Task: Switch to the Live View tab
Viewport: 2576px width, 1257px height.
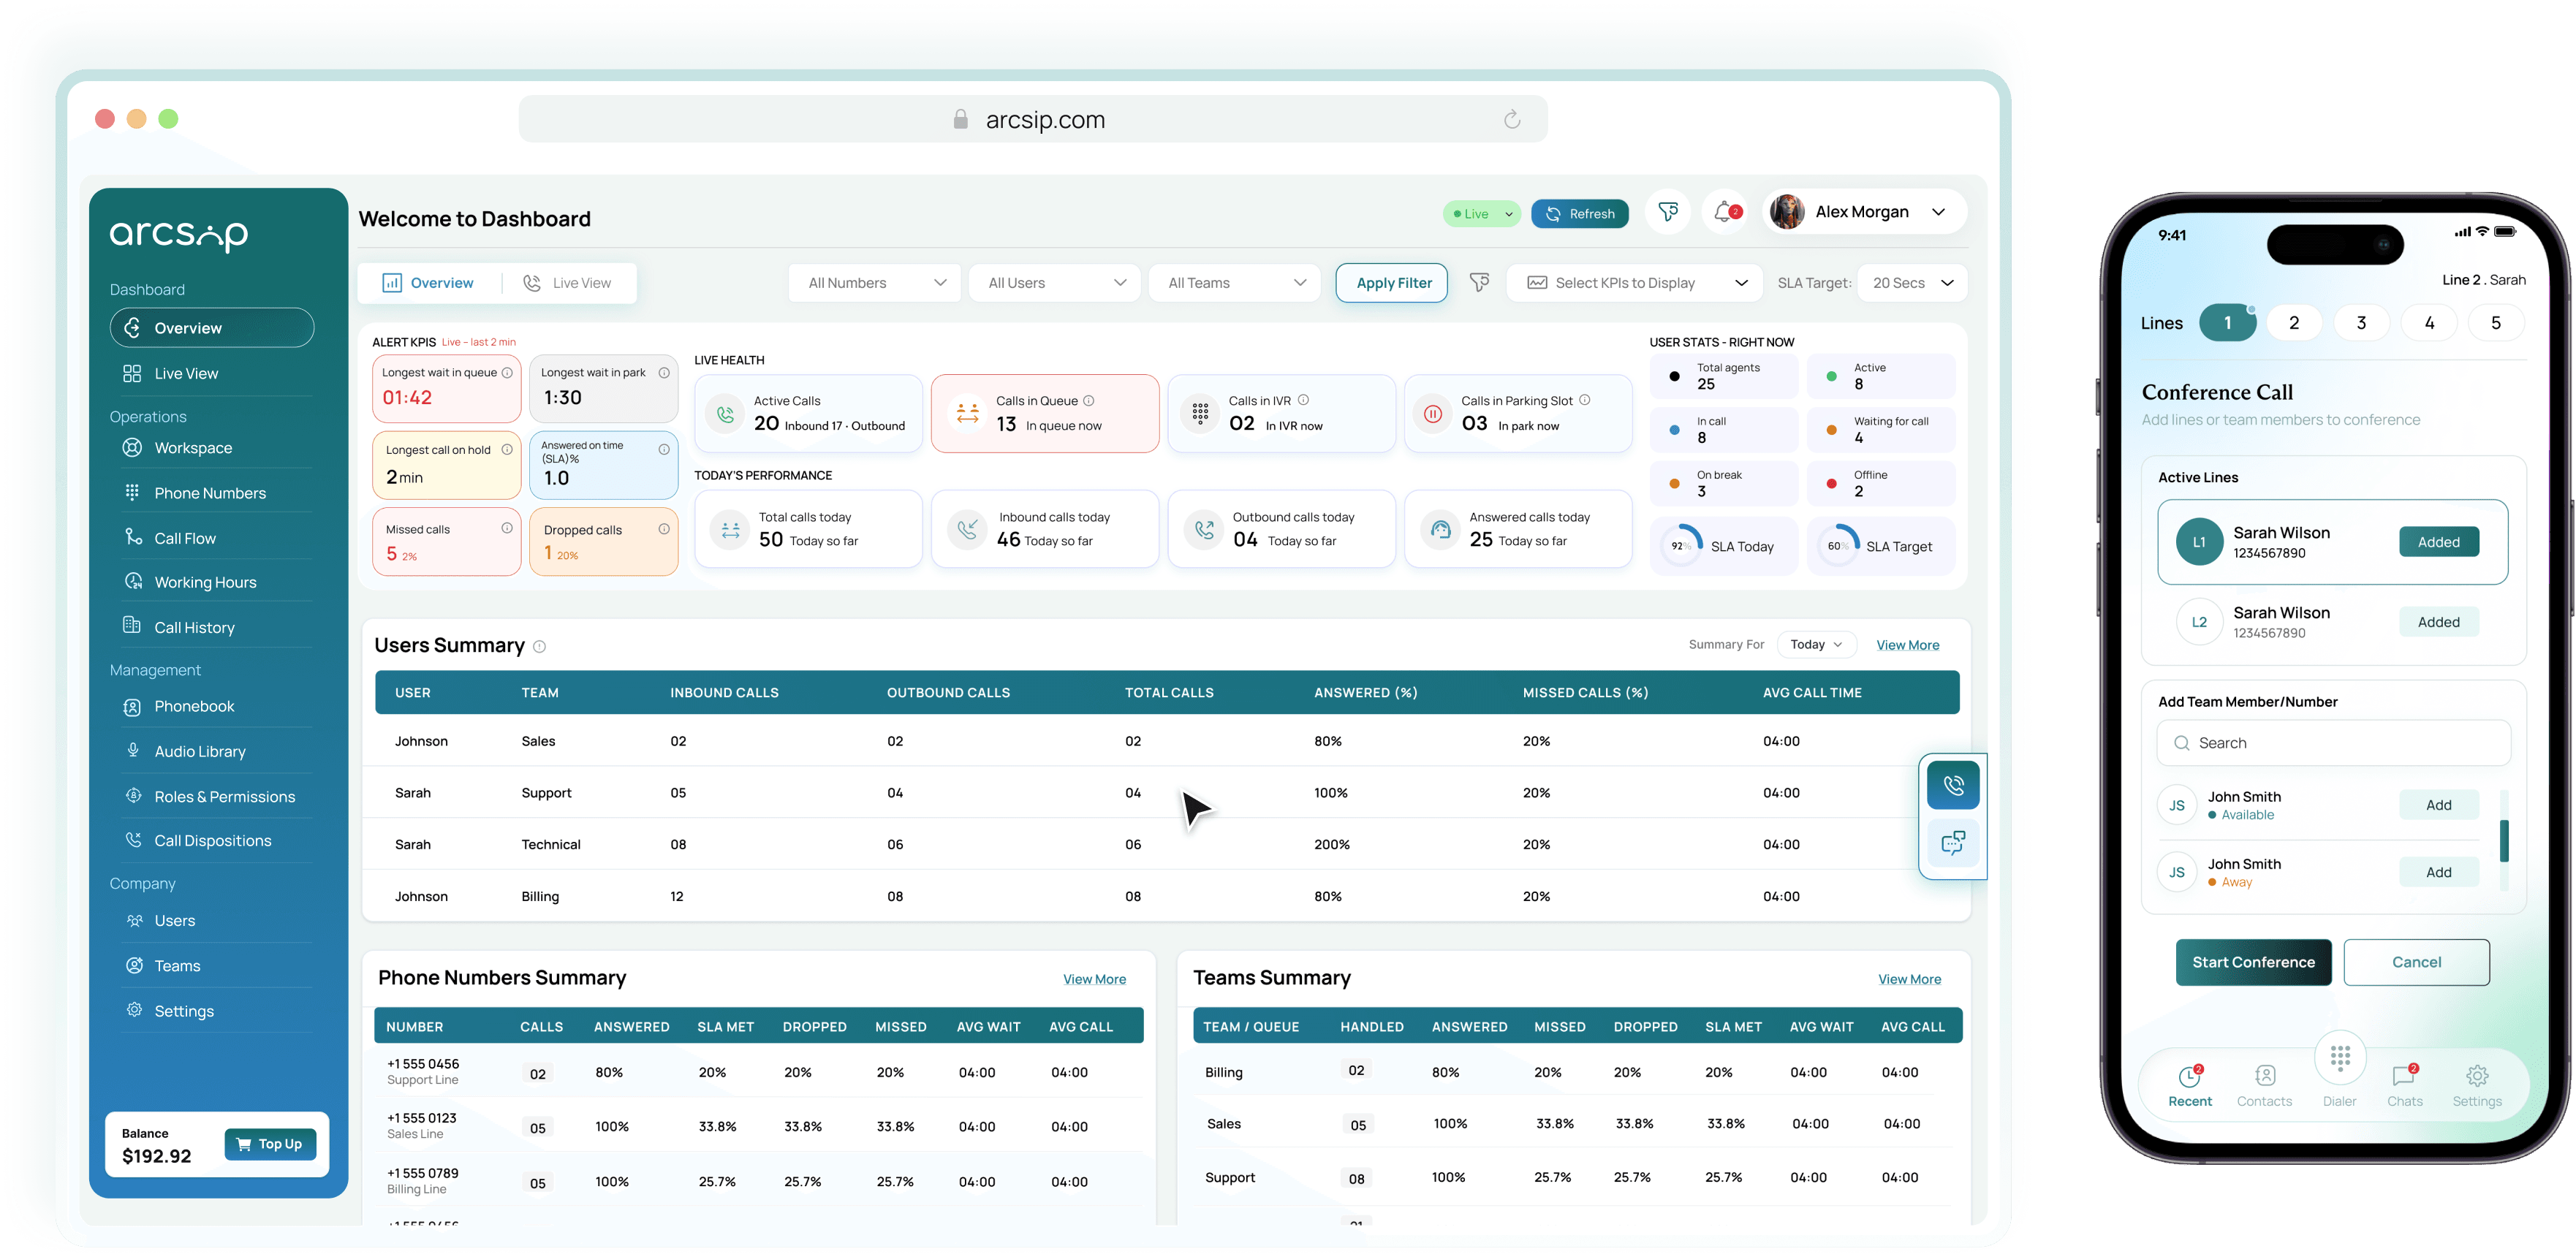Action: [x=567, y=283]
